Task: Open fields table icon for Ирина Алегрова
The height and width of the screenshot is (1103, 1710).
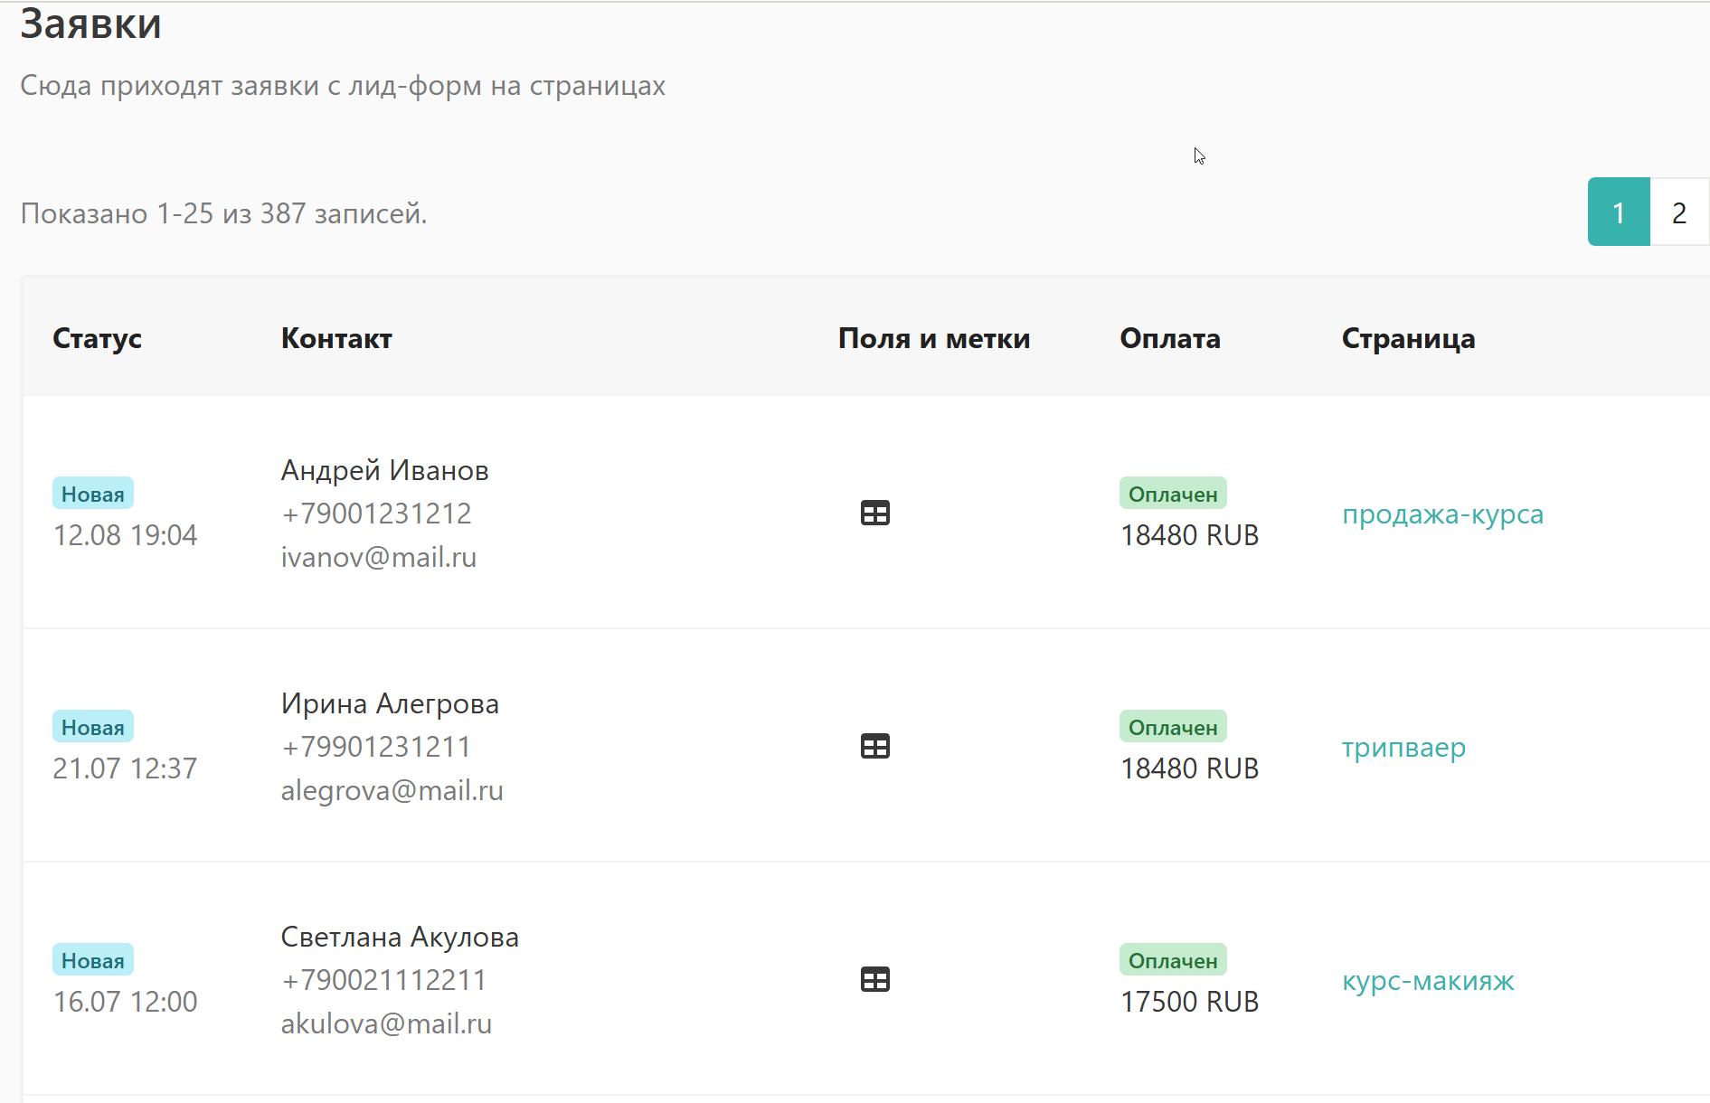Action: pyautogui.click(x=874, y=747)
